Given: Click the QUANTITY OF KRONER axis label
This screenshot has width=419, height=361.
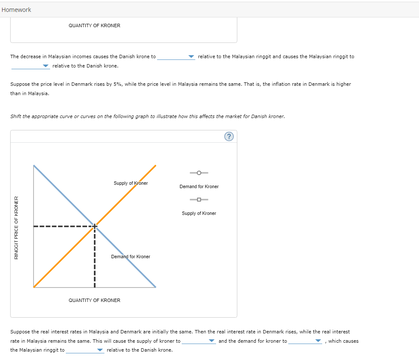Looking at the screenshot, I should click(x=94, y=300).
